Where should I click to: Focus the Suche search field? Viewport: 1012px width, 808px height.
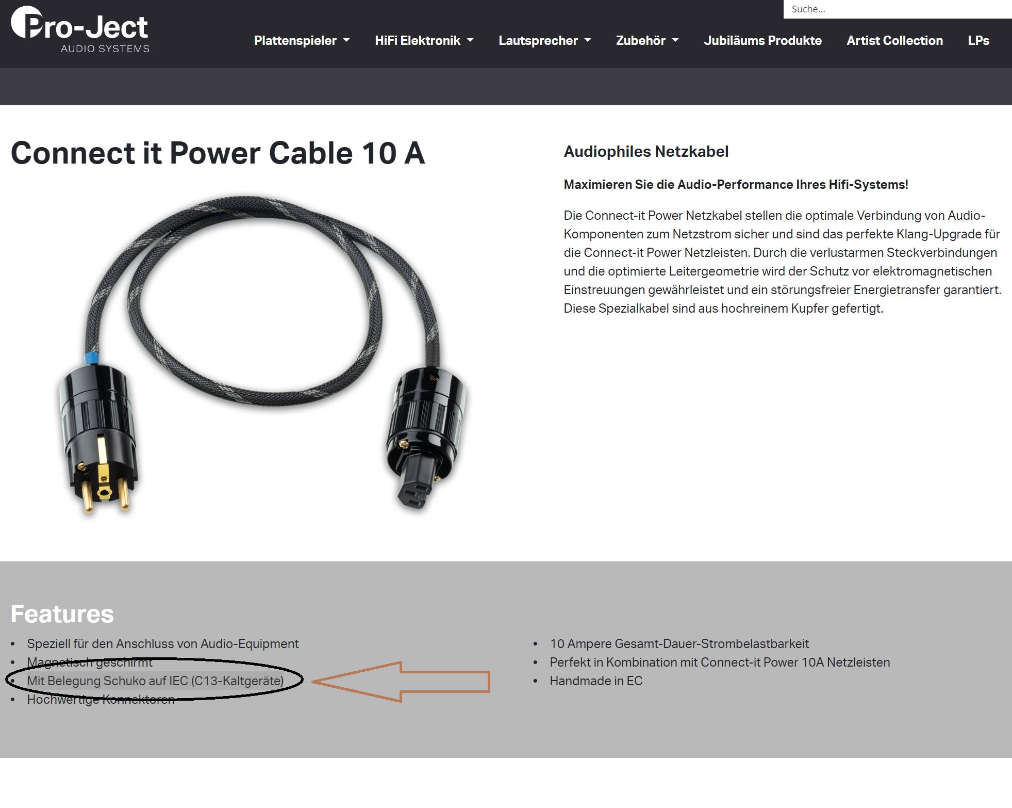tap(898, 9)
